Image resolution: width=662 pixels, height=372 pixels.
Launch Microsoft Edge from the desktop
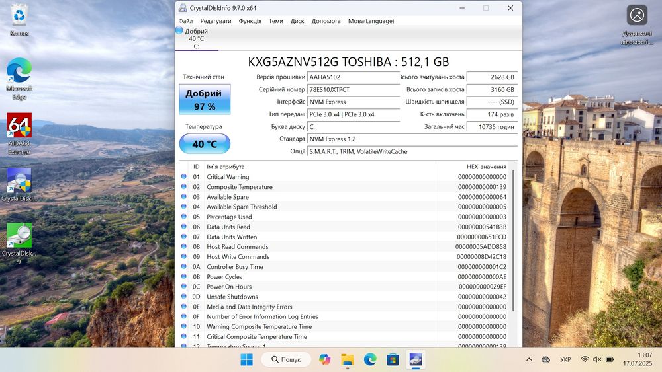point(19,79)
